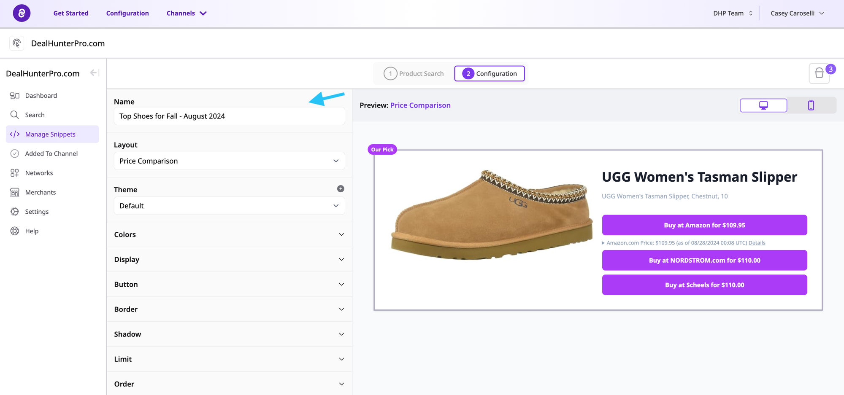Open the shopping basket with 3 items
844x395 pixels.
[820, 73]
